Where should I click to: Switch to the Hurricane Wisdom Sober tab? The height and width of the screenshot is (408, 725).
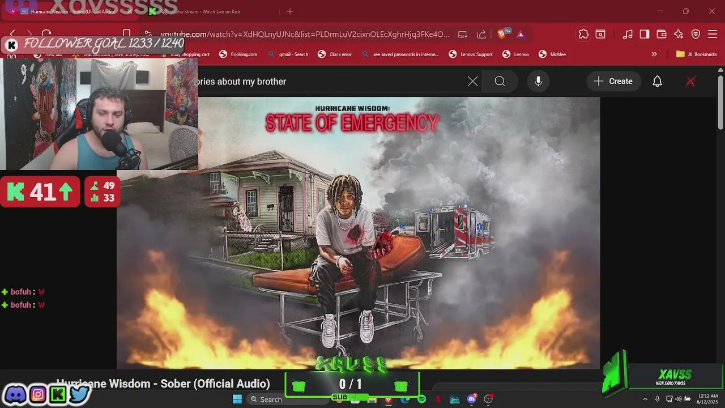click(x=71, y=11)
